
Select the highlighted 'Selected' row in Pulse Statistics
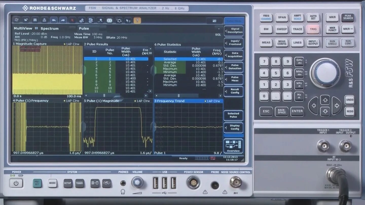pyautogui.click(x=189, y=59)
